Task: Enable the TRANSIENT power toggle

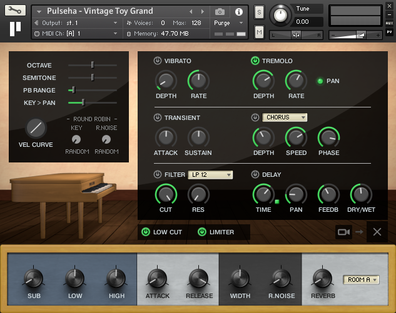Action: tap(158, 117)
